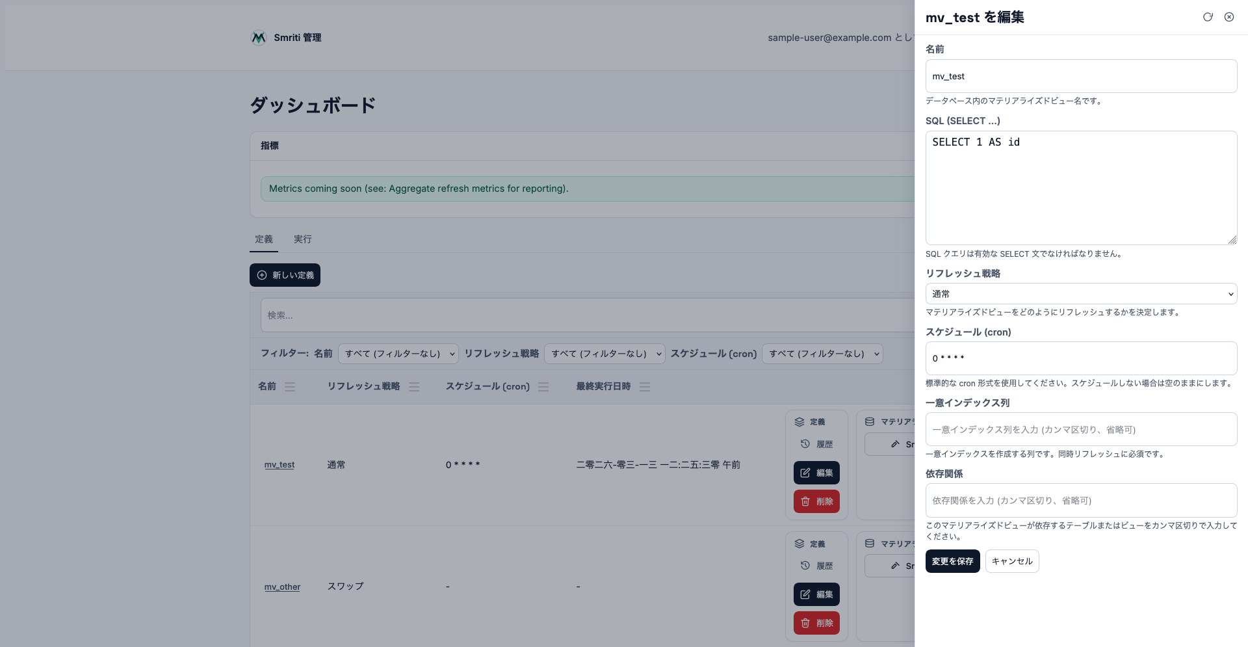Click the 最終実行日時 column menu icon
The width and height of the screenshot is (1248, 647).
coord(645,387)
